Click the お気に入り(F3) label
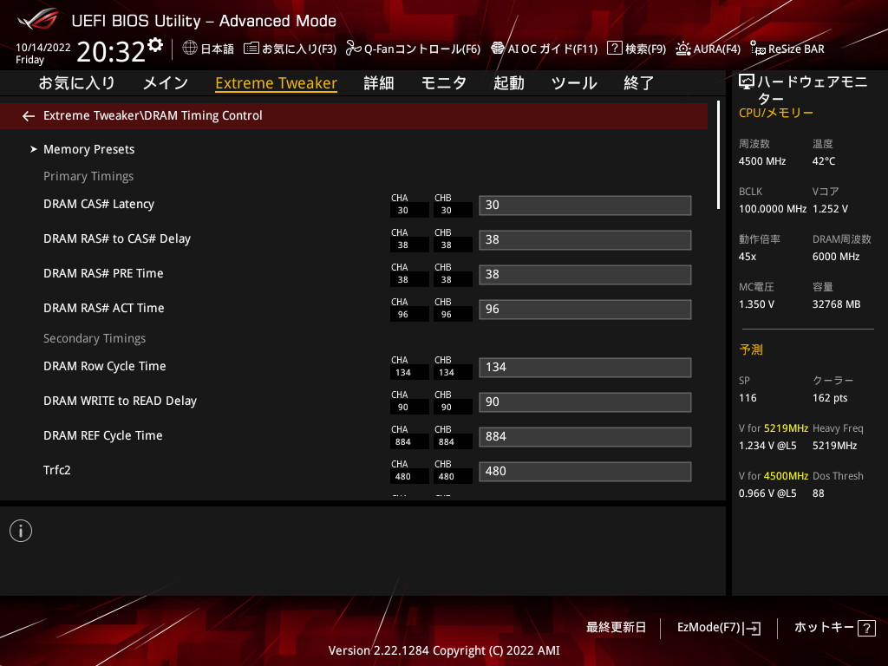 point(299,49)
